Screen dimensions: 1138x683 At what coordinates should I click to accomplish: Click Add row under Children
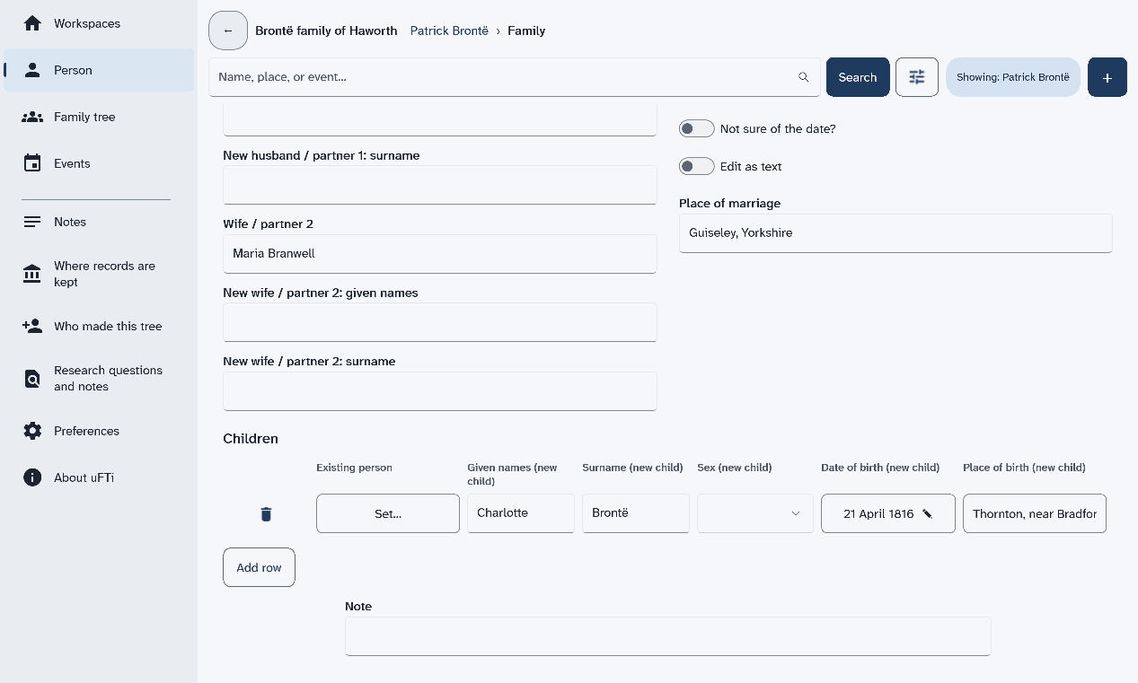259,567
